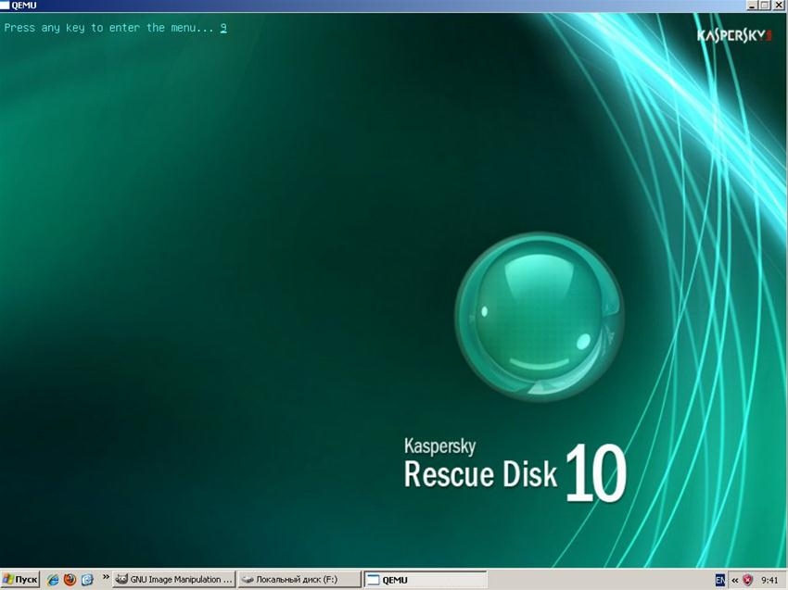Expand hidden quick launch items chevron
The image size is (788, 590).
[106, 577]
